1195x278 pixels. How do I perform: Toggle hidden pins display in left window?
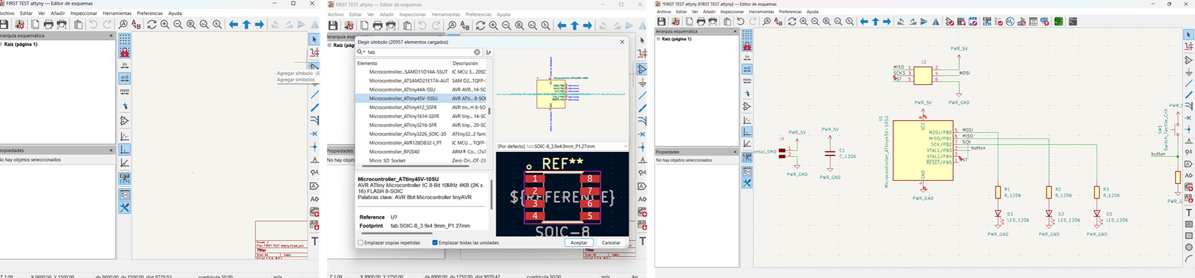click(124, 121)
